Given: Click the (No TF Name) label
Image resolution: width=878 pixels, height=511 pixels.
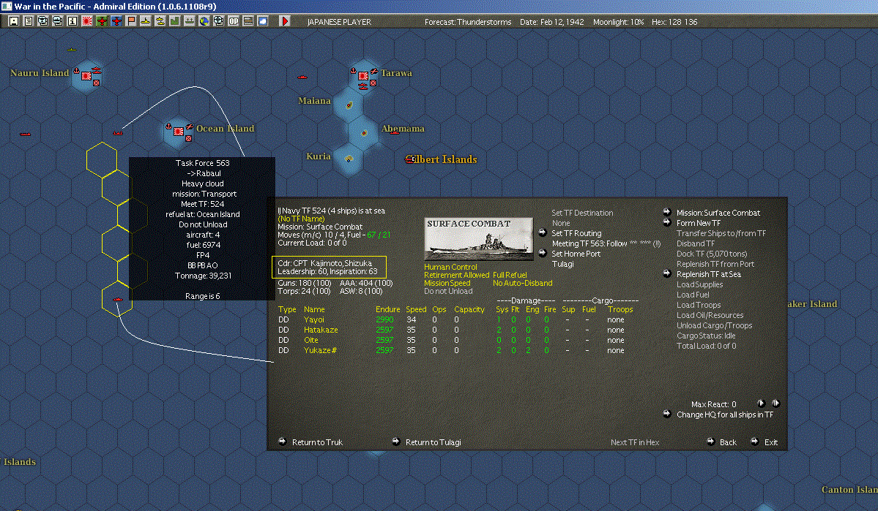Looking at the screenshot, I should tap(301, 219).
